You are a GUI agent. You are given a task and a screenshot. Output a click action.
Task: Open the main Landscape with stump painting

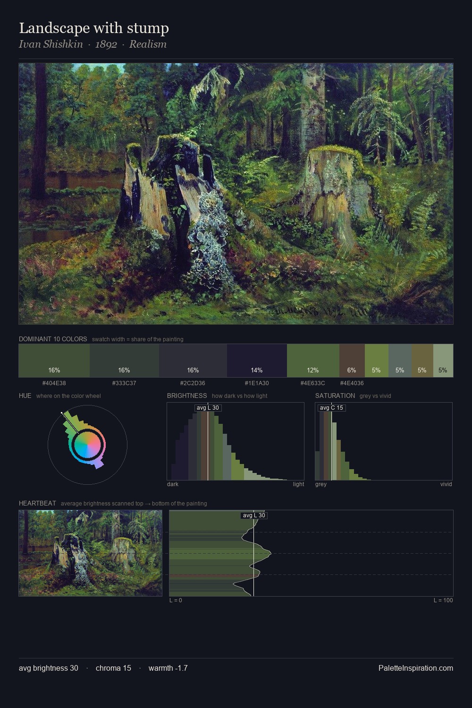pos(236,194)
